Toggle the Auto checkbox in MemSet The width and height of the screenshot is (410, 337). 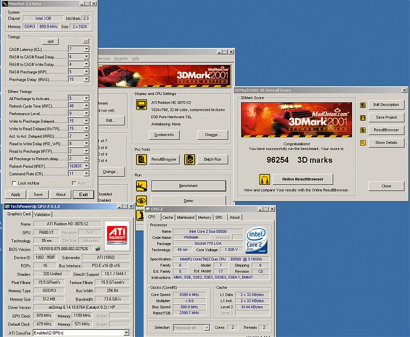[x=74, y=183]
